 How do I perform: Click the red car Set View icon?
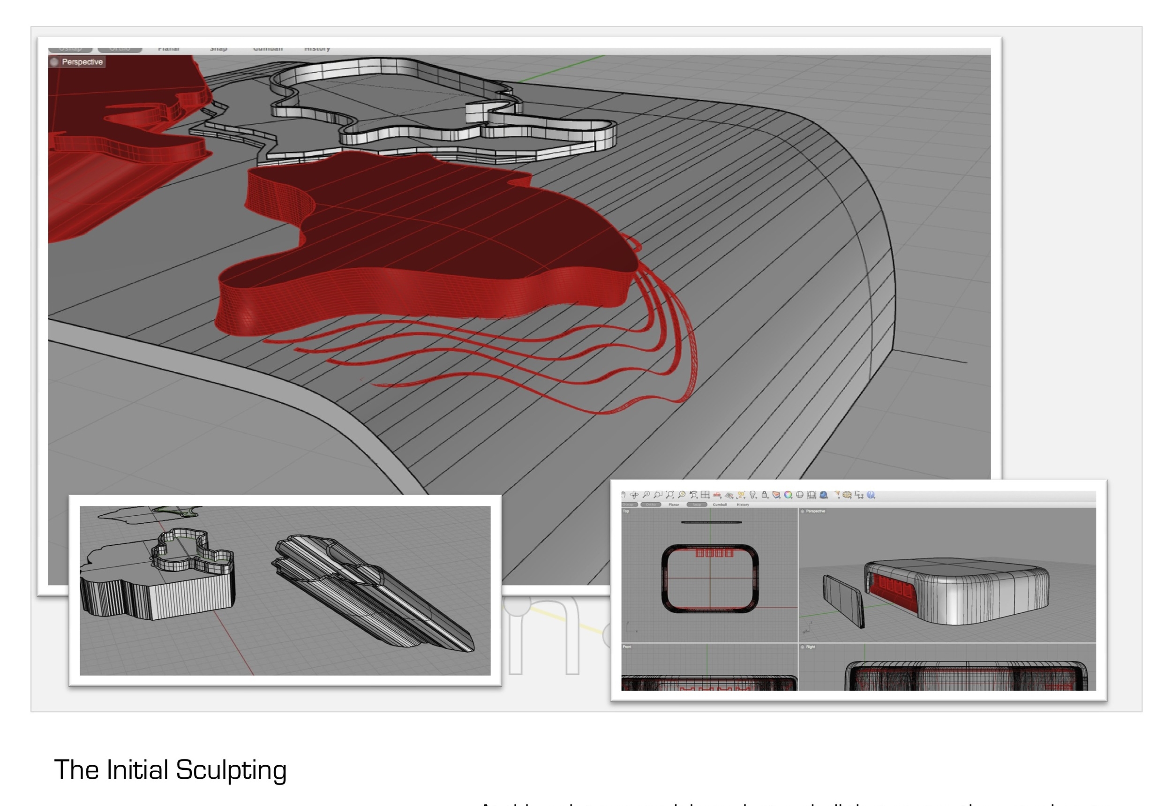[x=718, y=496]
